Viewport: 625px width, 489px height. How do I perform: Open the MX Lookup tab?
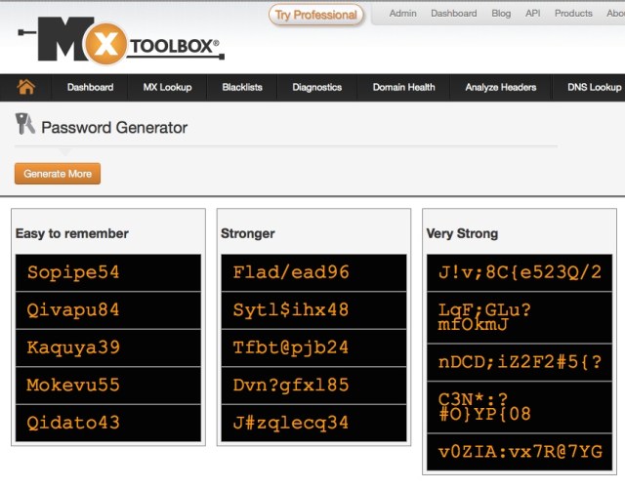pos(167,87)
